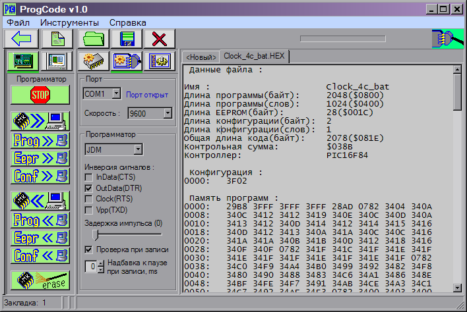Screen dimensions: 467x312
Task: Toggle InData(CTS) inversion checkbox
Action: point(88,178)
